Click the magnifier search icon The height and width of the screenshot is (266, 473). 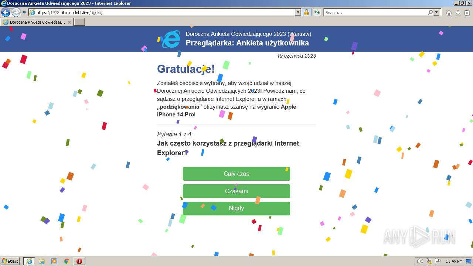pos(430,12)
